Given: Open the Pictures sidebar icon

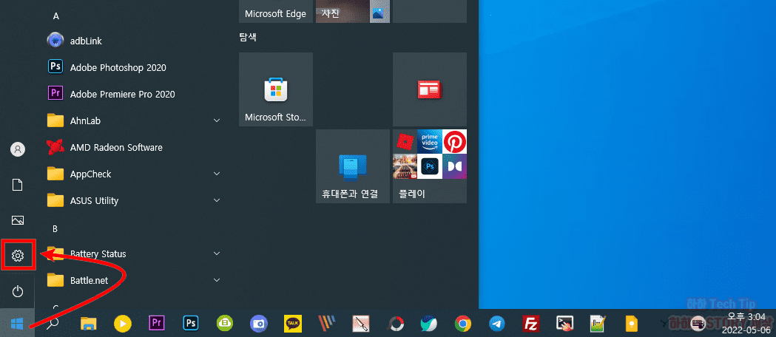Looking at the screenshot, I should coord(18,220).
